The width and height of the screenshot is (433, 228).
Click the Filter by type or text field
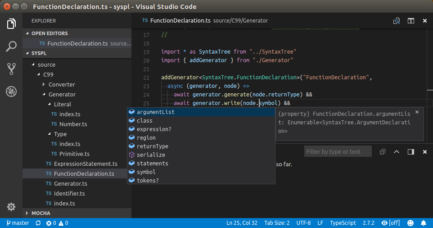[338, 152]
